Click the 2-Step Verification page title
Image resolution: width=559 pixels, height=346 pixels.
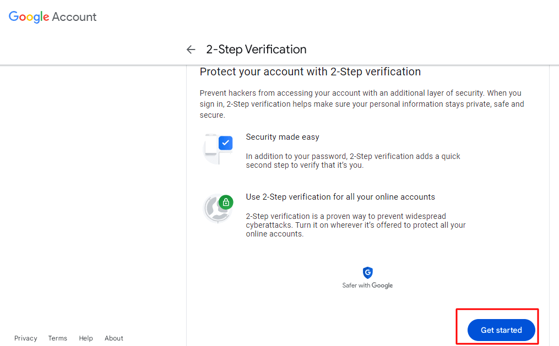(256, 50)
